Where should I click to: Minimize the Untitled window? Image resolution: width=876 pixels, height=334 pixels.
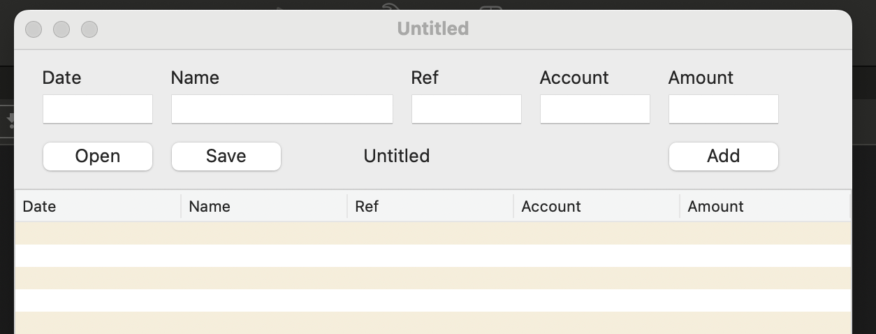[61, 29]
